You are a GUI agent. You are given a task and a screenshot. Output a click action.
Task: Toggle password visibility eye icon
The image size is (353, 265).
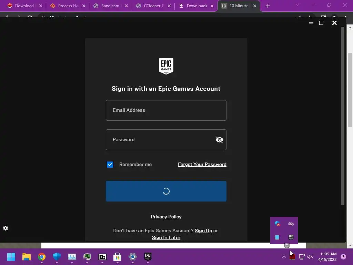[219, 140]
